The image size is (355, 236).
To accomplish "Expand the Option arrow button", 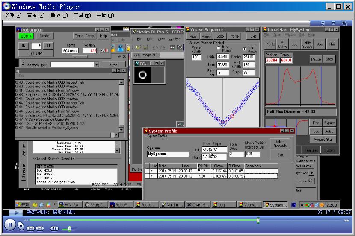I will (312, 173).
